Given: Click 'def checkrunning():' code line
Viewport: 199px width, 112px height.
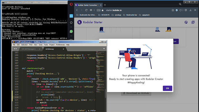Looking at the screenshot, I should click(33, 68).
